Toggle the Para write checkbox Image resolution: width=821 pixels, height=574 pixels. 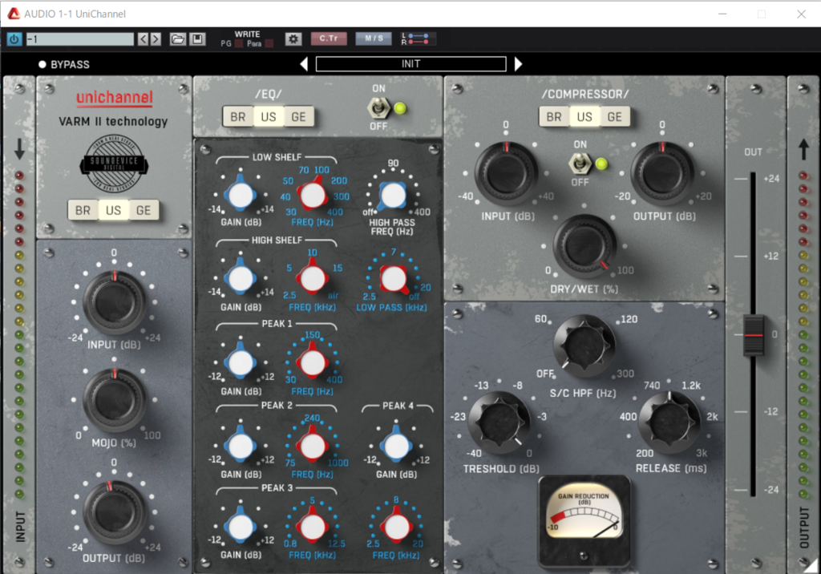coord(269,43)
